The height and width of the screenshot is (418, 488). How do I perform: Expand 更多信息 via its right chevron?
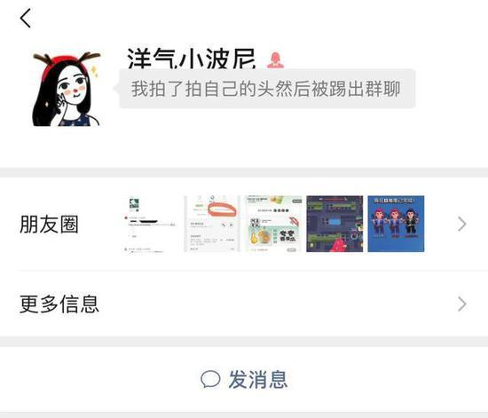coord(462,304)
